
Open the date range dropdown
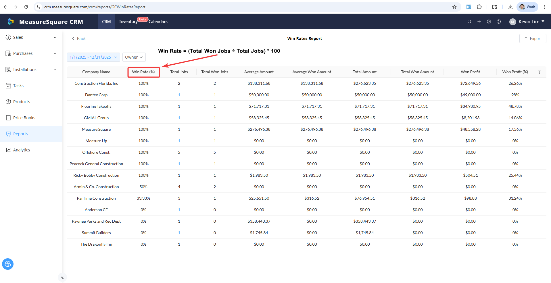point(93,57)
